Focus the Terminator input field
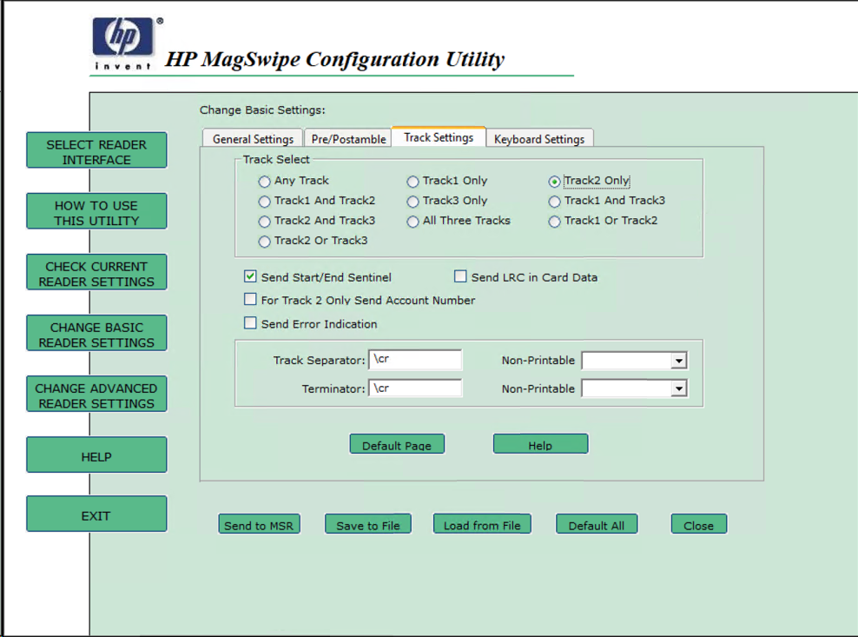 [415, 388]
